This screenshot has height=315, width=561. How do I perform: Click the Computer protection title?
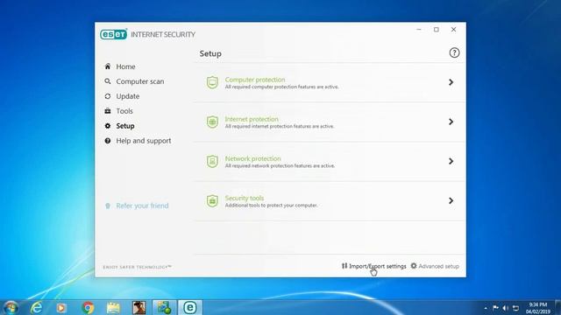click(255, 80)
